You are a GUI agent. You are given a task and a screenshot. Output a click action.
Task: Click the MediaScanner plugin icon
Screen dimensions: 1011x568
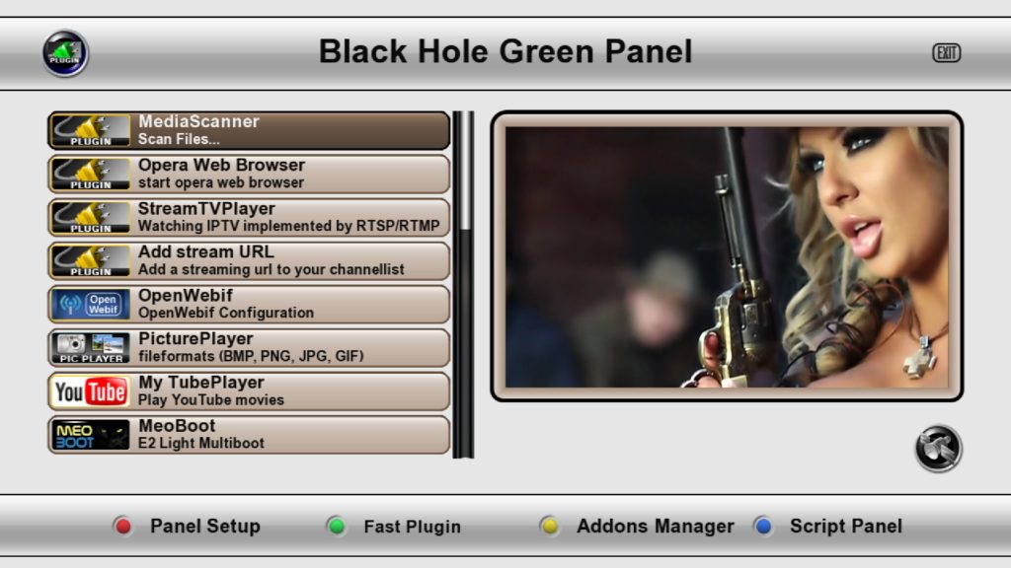91,131
